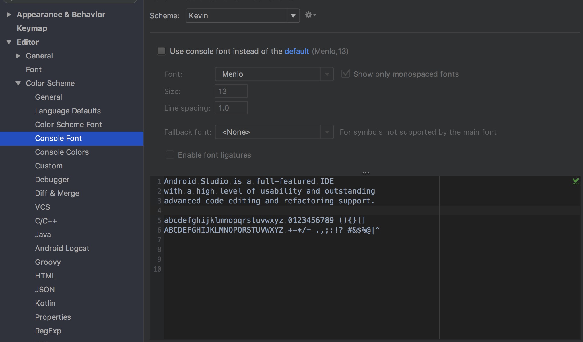Toggle Show only monospaced fonts
The image size is (583, 342).
pyautogui.click(x=345, y=74)
